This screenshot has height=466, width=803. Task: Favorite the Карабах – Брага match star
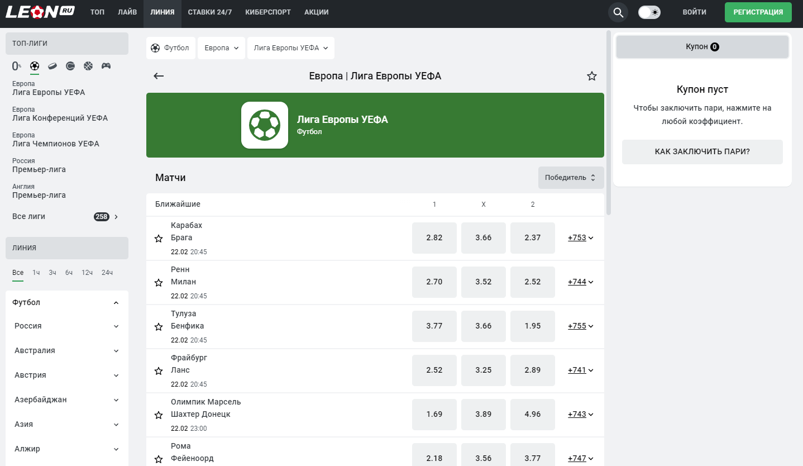[159, 239]
